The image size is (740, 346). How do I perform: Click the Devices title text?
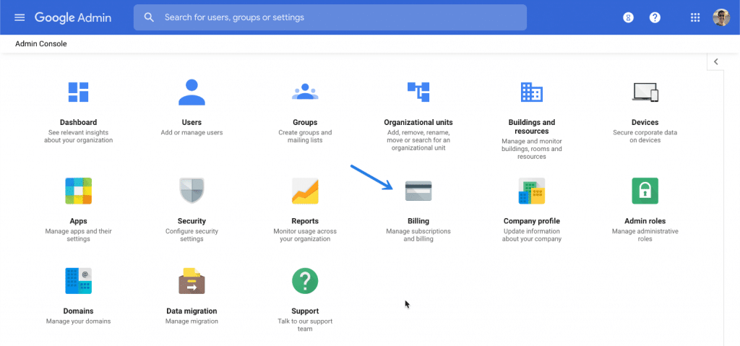click(645, 122)
